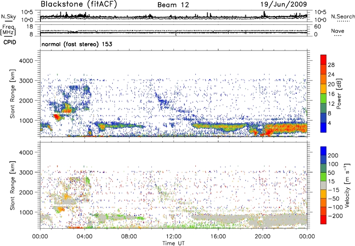Click the N.Search legend label
Viewport: 355px width, 246px height.
[343, 16]
